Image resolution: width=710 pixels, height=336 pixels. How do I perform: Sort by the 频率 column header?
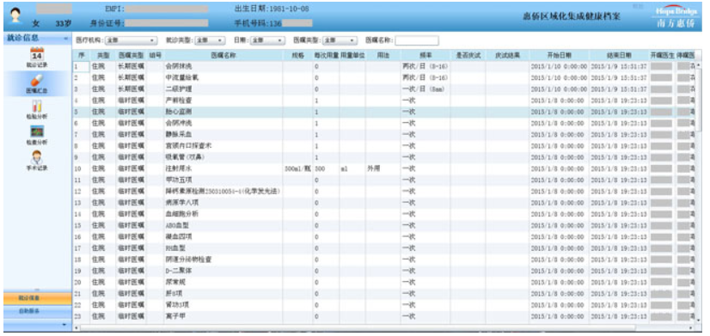tap(425, 55)
